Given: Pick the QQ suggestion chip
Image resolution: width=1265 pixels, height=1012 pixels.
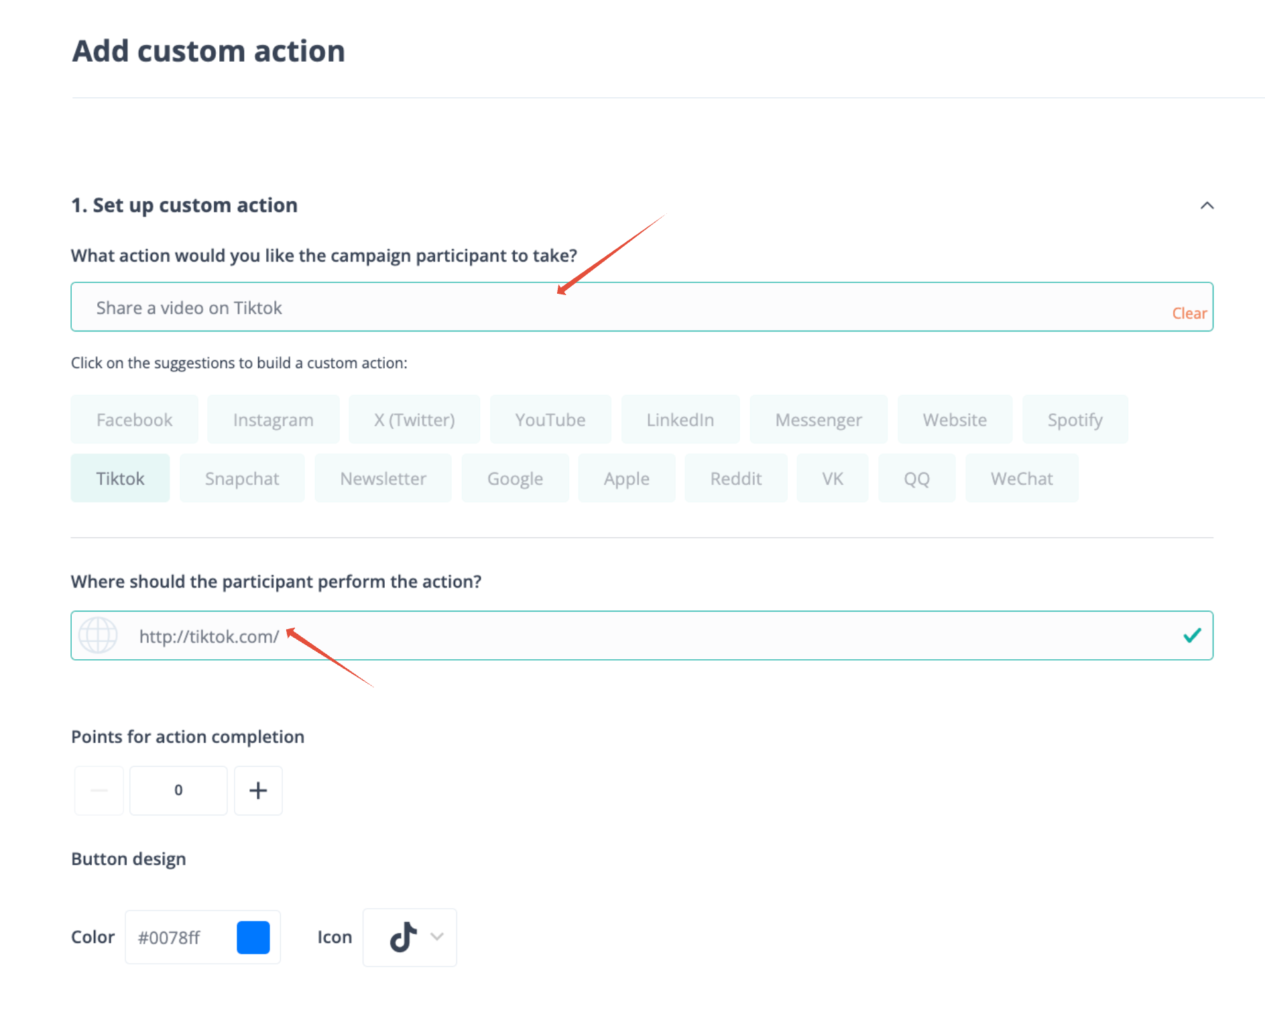Looking at the screenshot, I should click(x=916, y=478).
